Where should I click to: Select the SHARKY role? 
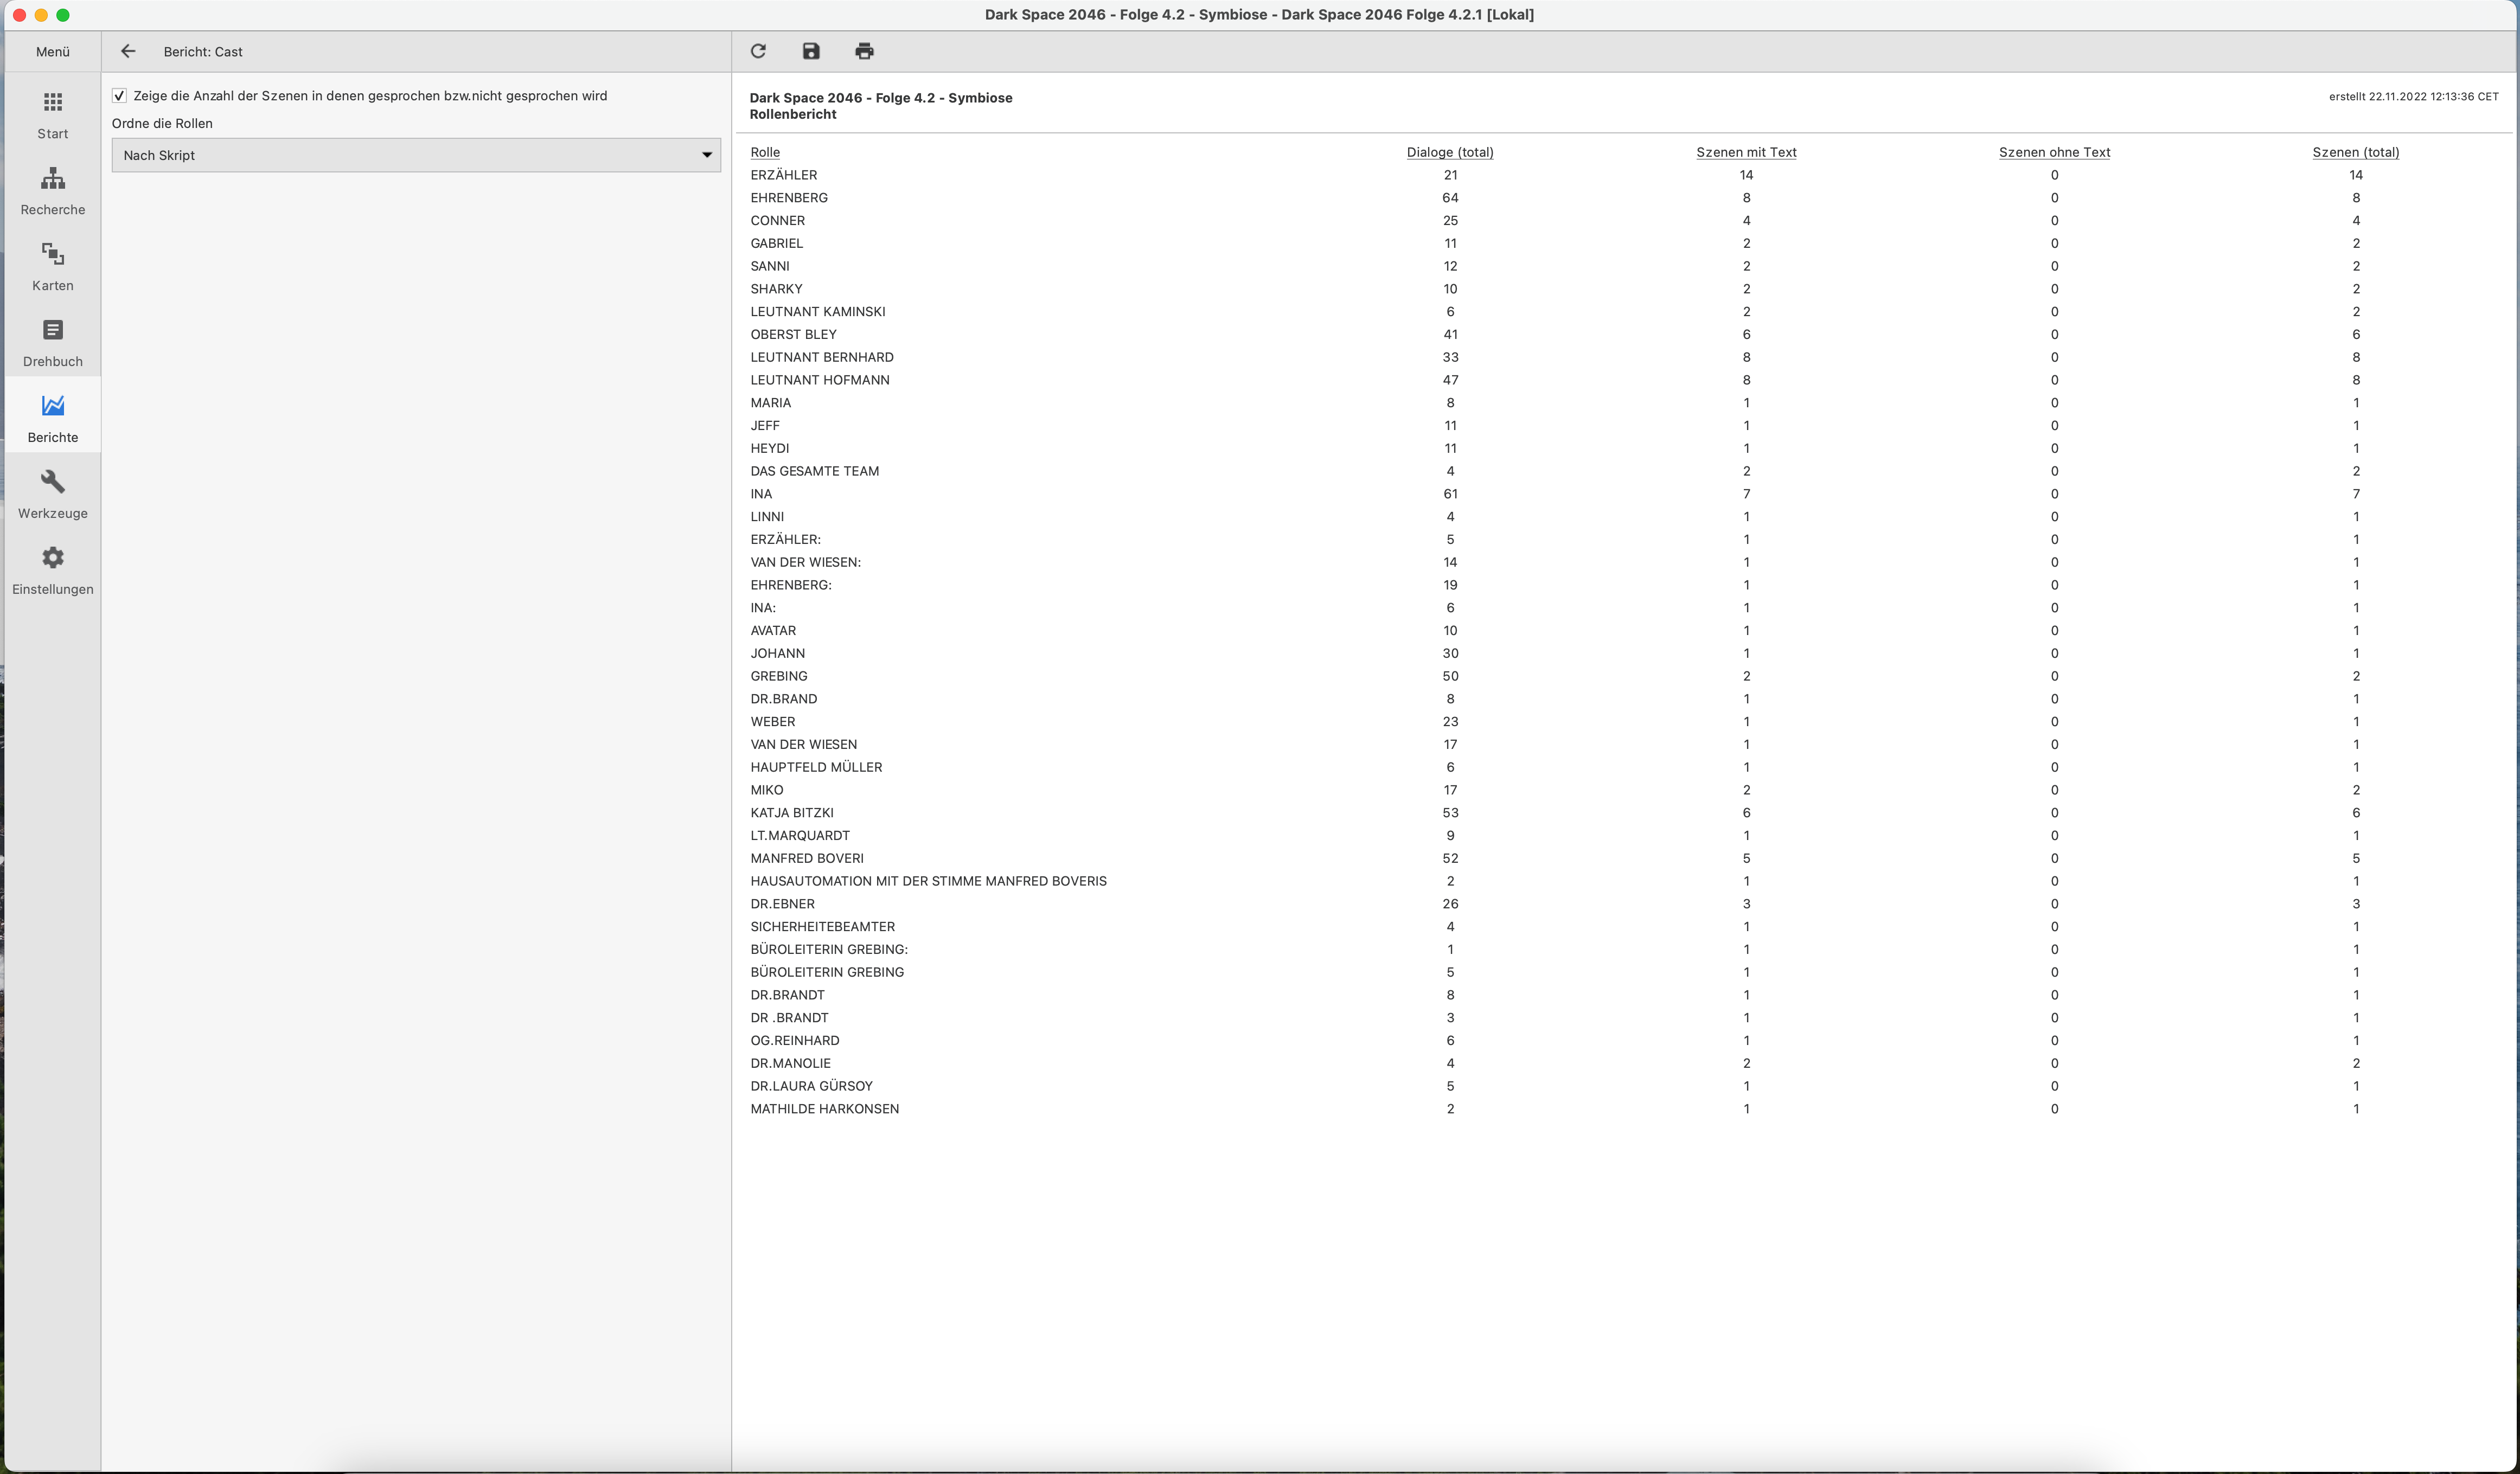click(x=776, y=289)
